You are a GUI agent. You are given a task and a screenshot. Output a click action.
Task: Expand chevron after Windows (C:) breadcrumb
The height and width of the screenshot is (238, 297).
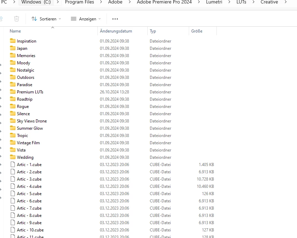(x=58, y=2)
